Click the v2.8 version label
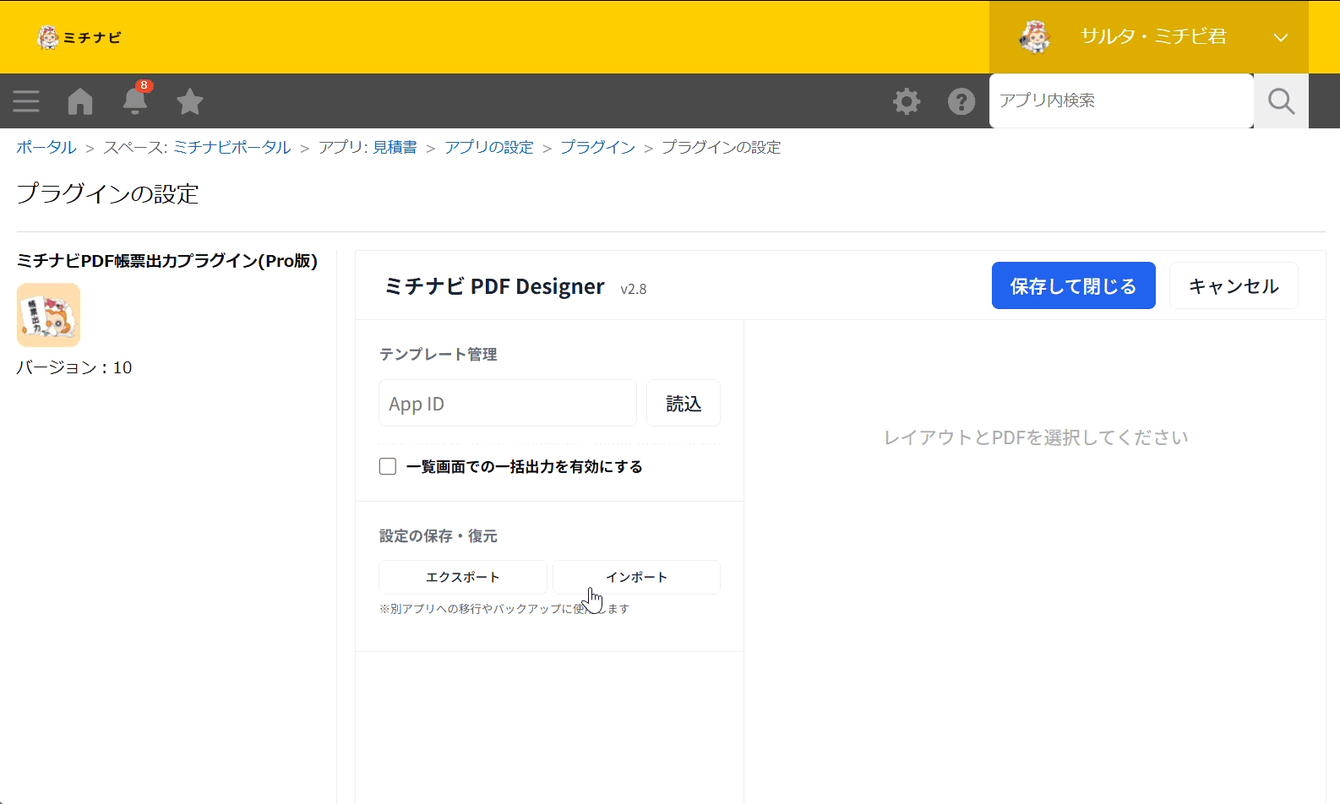This screenshot has height=804, width=1340. click(x=634, y=289)
